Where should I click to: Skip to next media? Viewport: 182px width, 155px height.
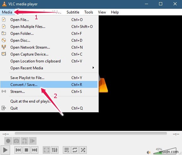coord(35,150)
